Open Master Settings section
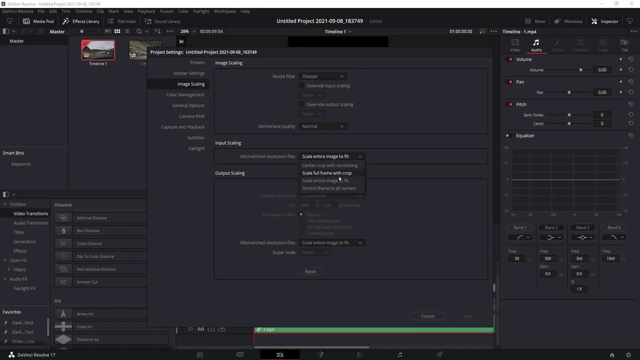The image size is (640, 360). click(x=189, y=73)
